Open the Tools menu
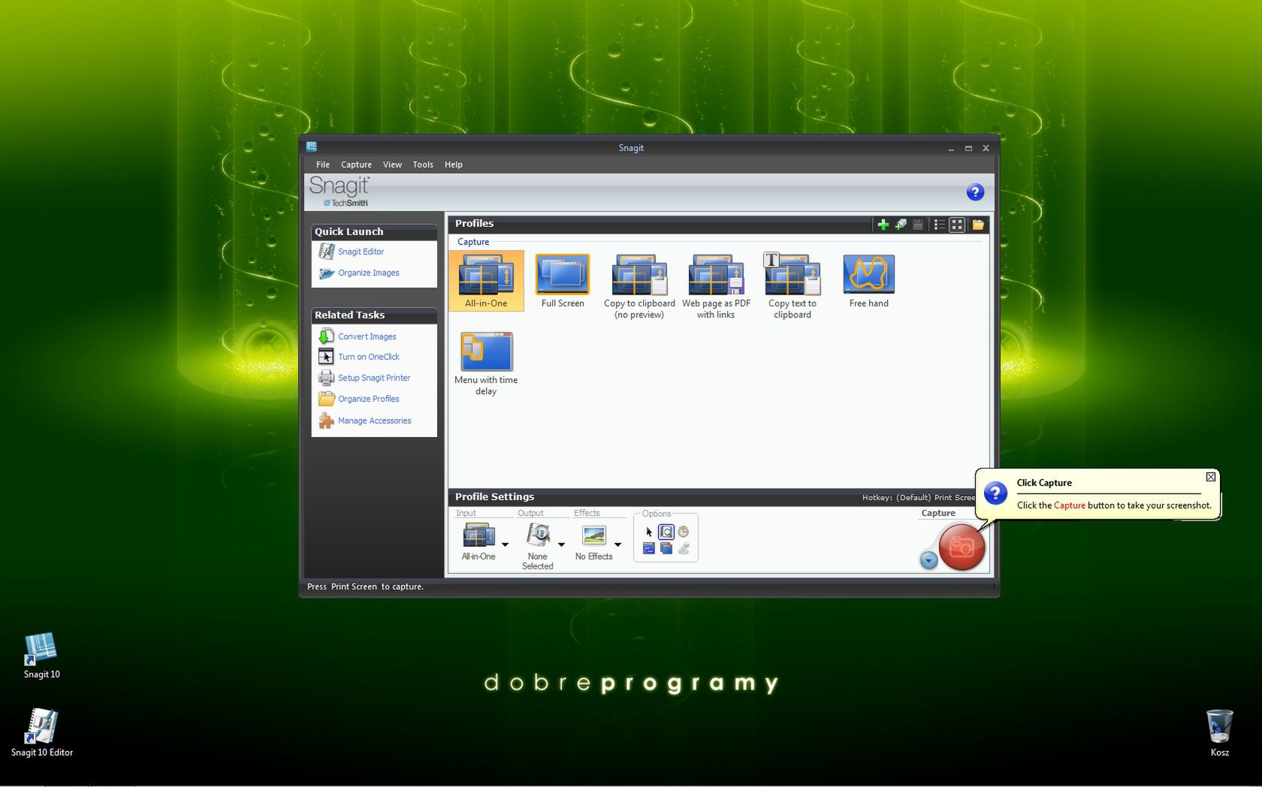The image size is (1262, 787). click(423, 164)
